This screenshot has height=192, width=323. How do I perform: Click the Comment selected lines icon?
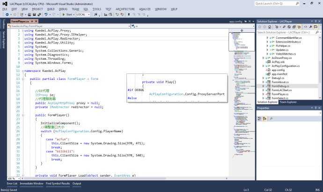pyautogui.click(x=117, y=14)
